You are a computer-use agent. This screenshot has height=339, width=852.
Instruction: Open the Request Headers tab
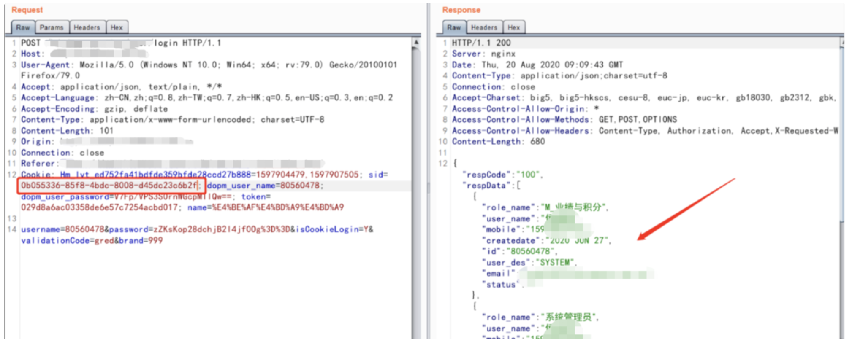pos(87,27)
